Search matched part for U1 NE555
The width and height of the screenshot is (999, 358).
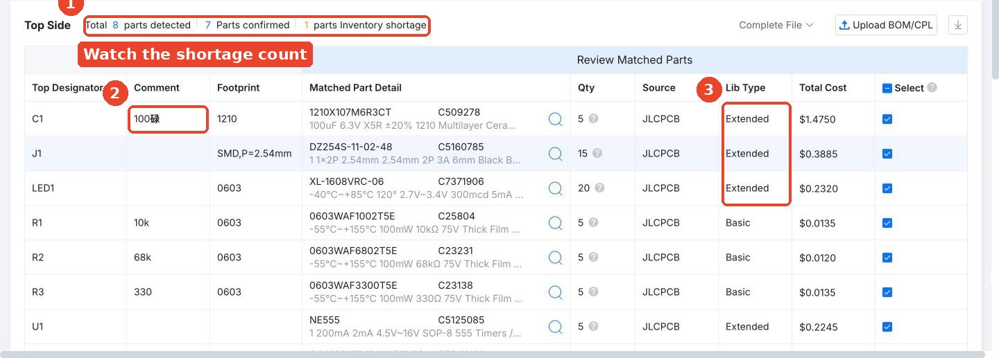tap(555, 327)
